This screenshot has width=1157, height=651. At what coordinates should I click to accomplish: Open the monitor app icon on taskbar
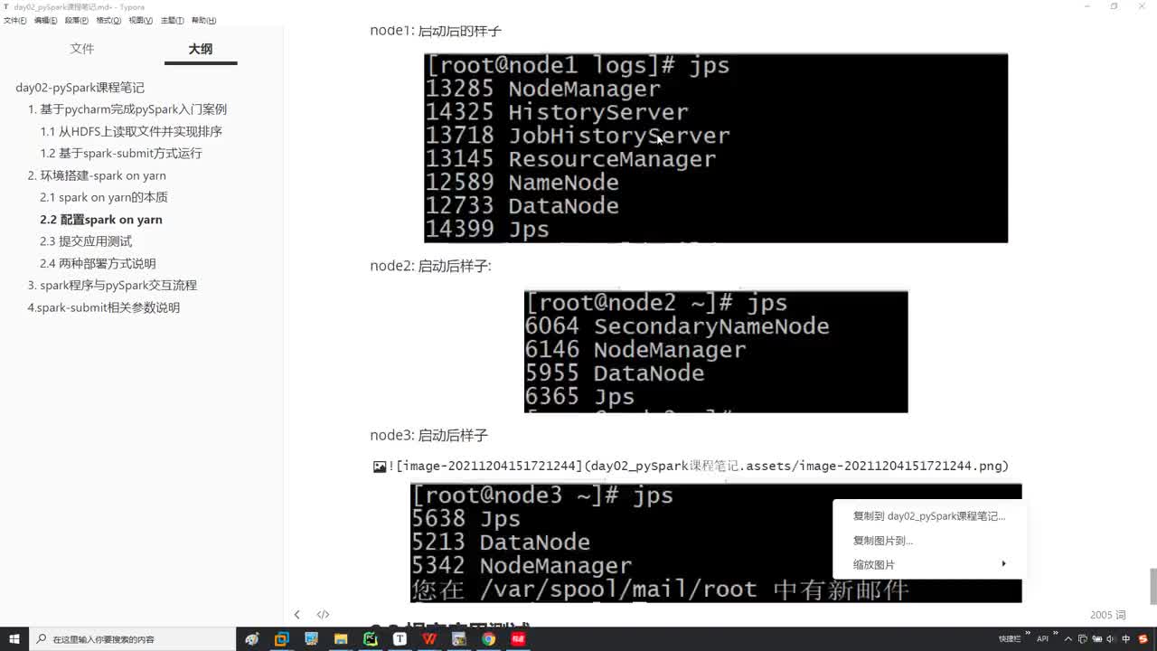(311, 638)
